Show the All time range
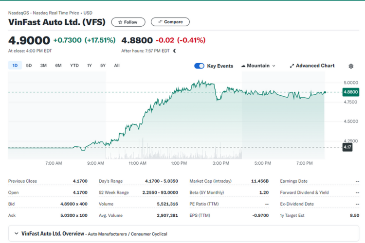This screenshot has height=243, width=365. (x=117, y=66)
